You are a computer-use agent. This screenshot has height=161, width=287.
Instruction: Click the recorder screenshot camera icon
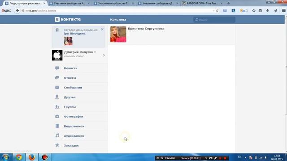point(211,158)
